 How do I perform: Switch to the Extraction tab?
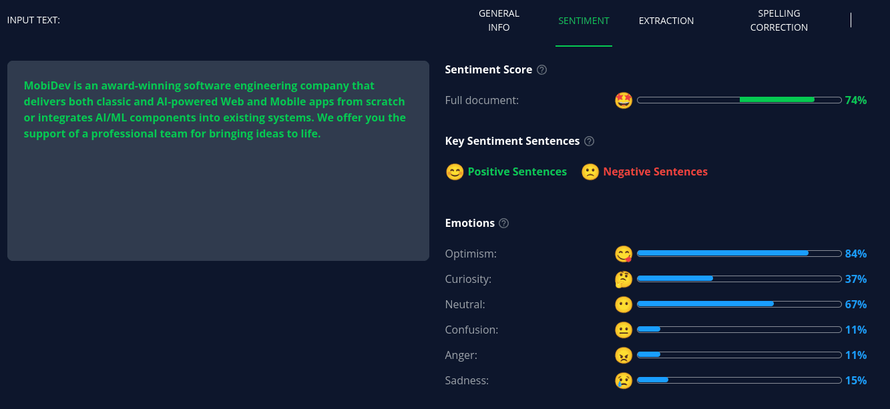(666, 21)
